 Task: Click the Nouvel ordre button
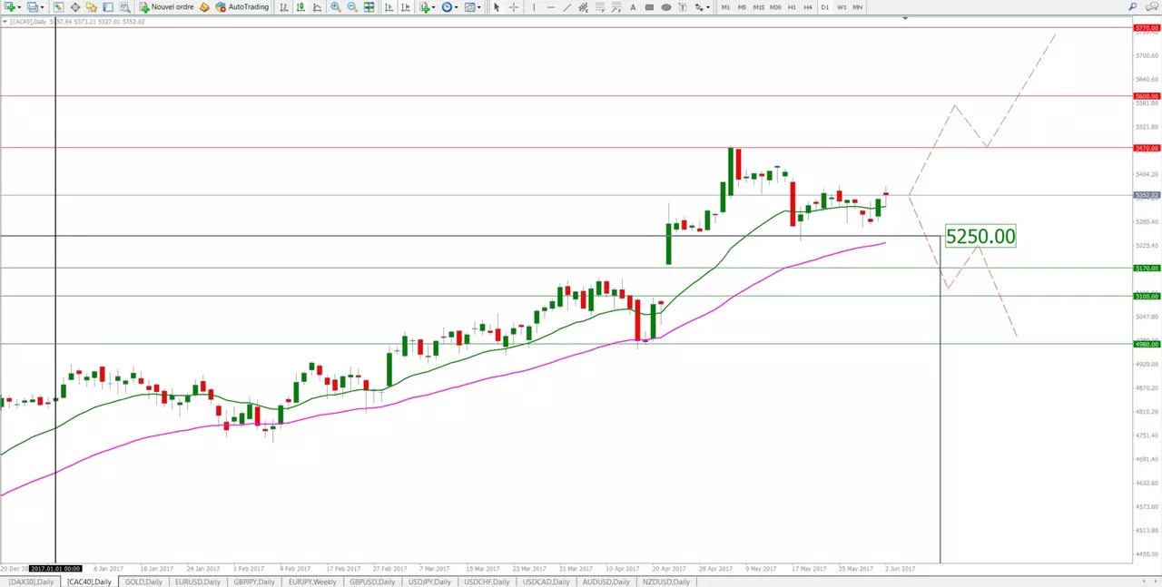tap(165, 7)
